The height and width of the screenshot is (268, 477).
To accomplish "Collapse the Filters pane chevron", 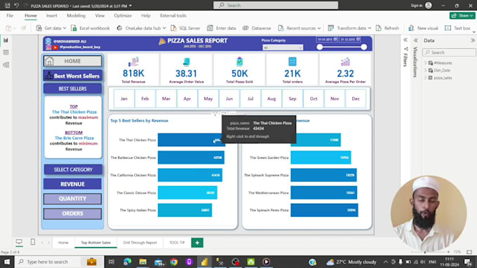I will [405, 40].
